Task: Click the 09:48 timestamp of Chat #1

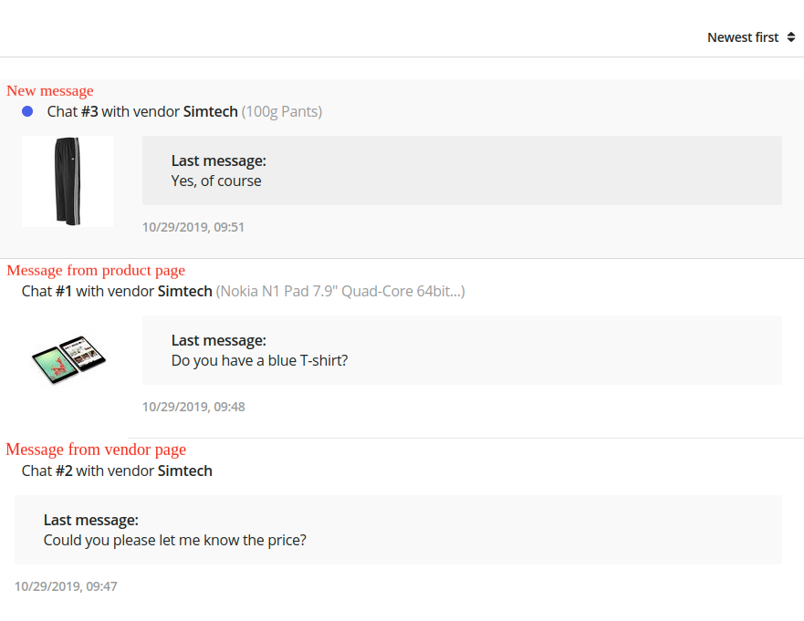Action: (193, 407)
